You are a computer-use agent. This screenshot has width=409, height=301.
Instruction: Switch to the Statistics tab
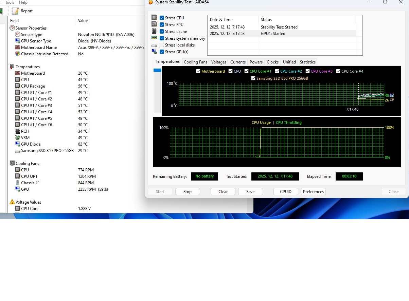point(308,62)
